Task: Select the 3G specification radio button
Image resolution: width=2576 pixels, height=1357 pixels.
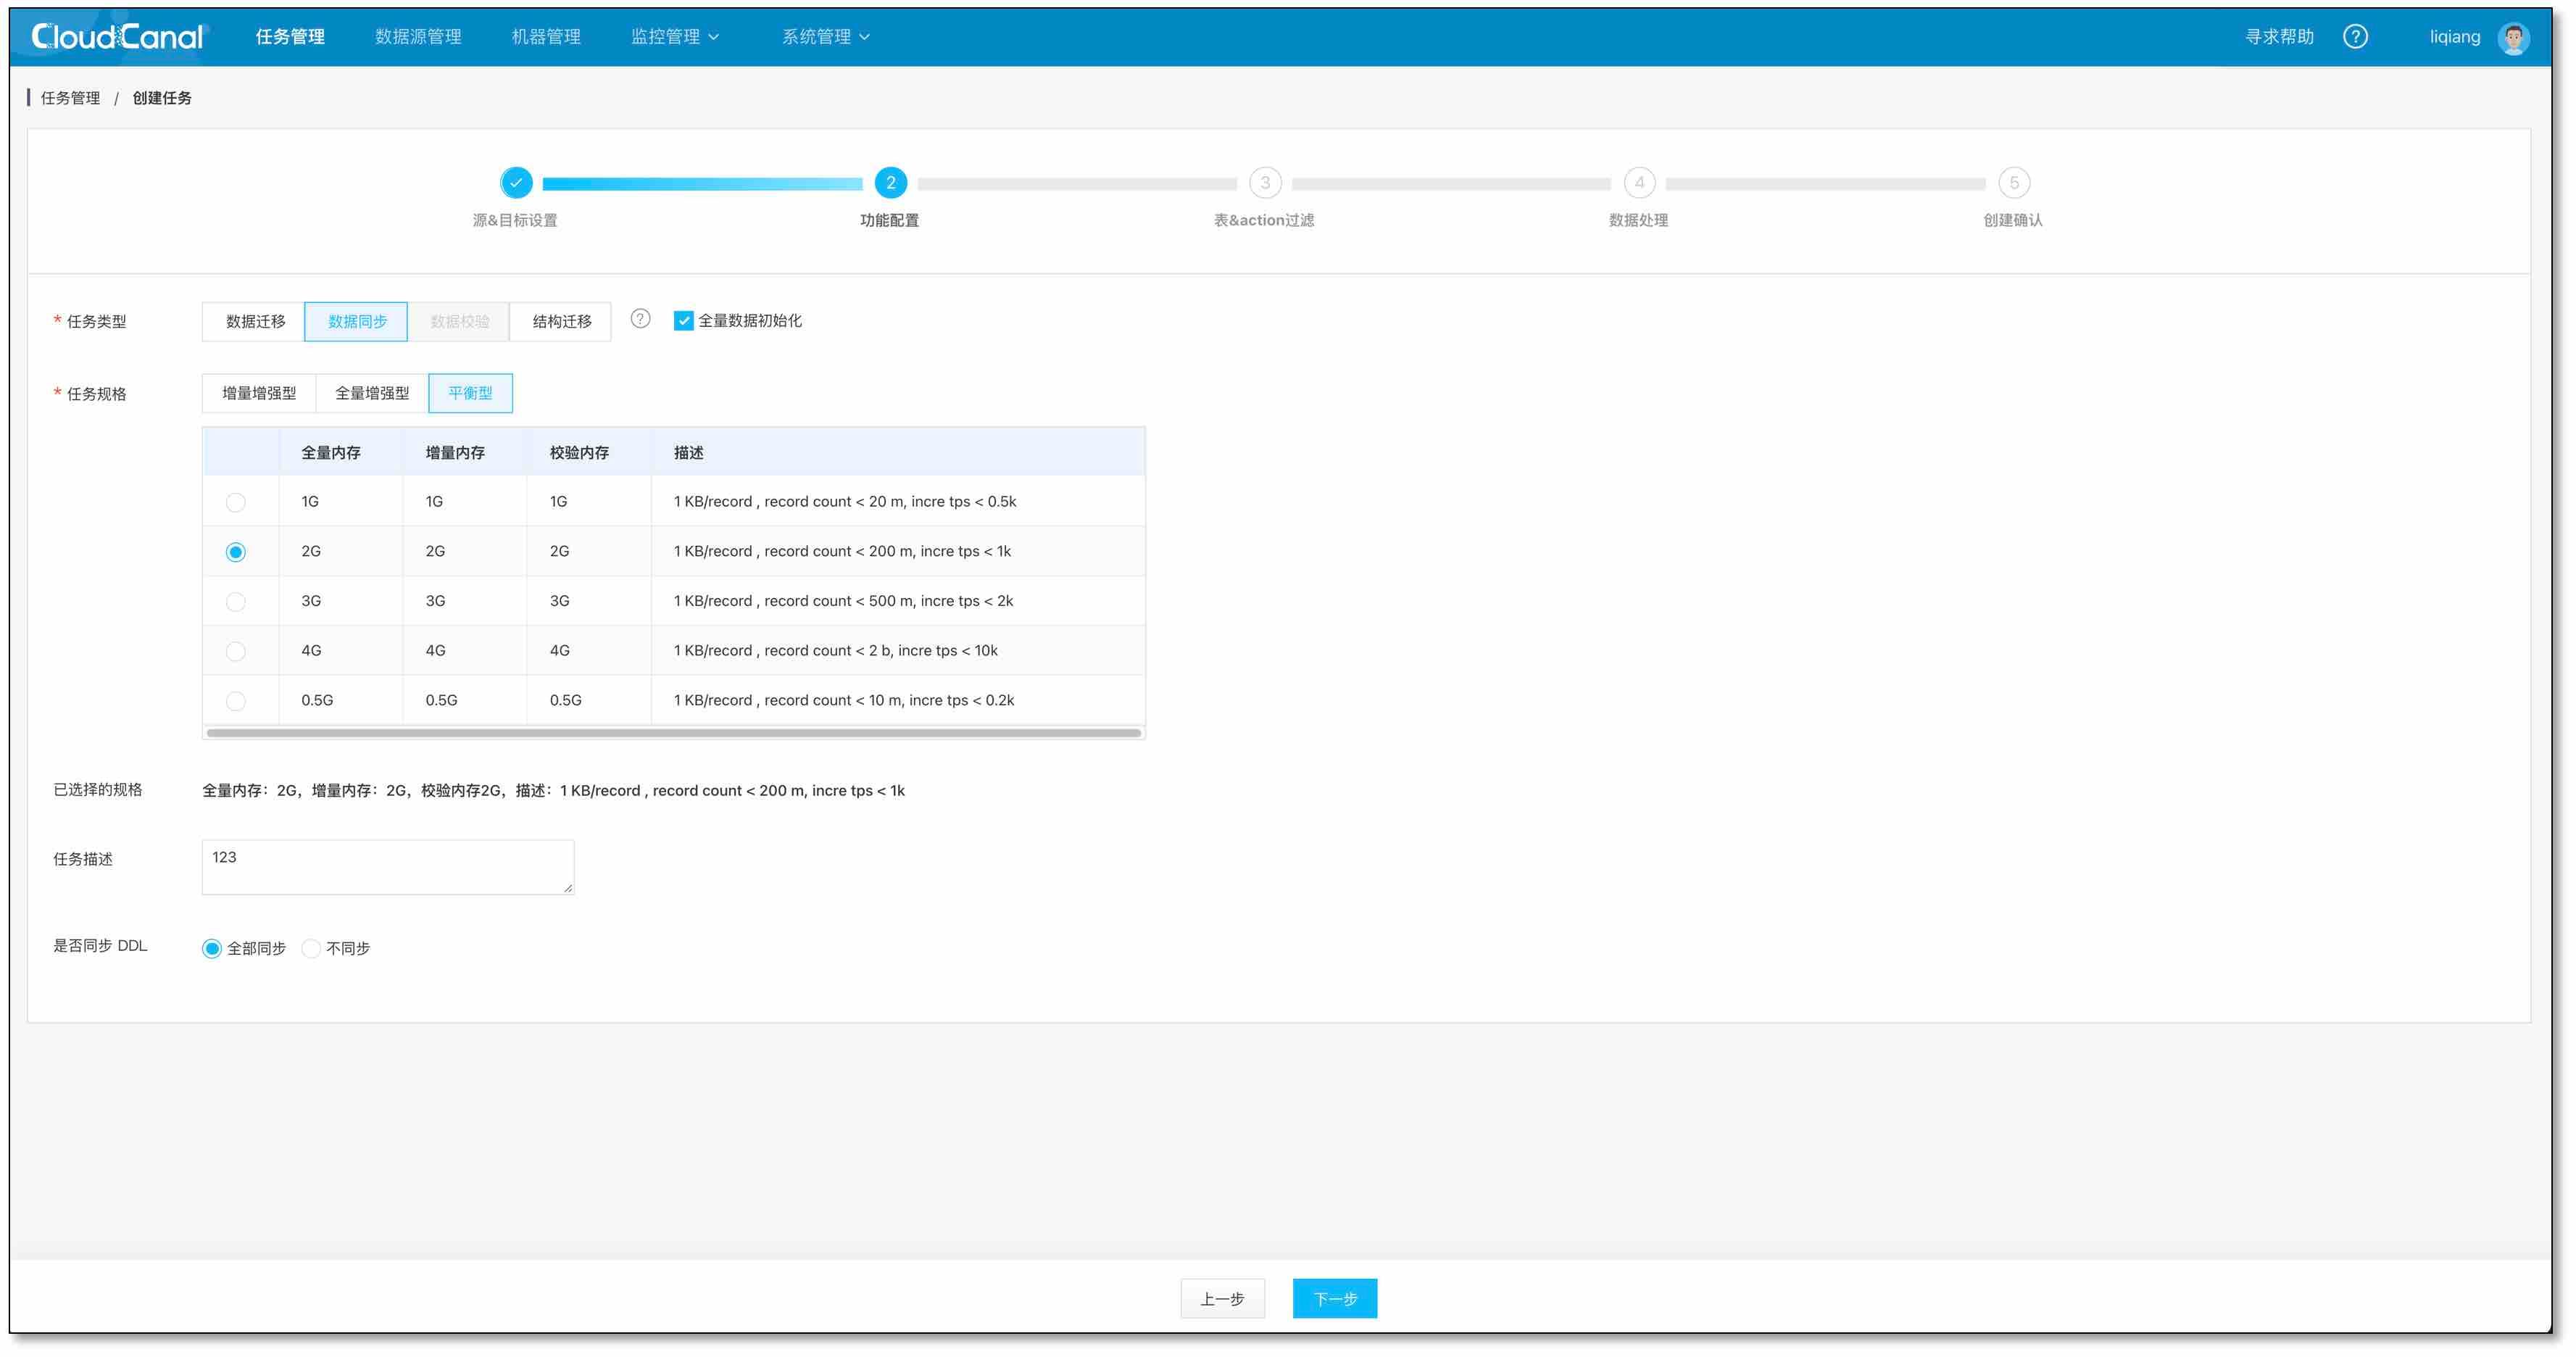Action: [x=236, y=602]
